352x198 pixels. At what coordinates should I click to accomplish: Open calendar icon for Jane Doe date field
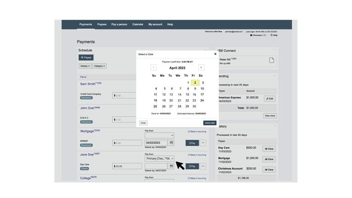click(x=171, y=166)
